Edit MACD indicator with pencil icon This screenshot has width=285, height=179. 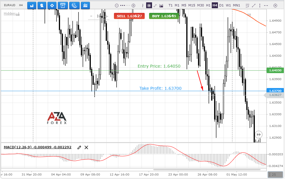79,147
